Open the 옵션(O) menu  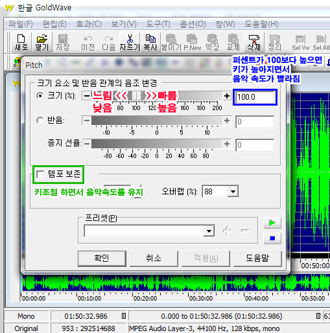[x=193, y=24]
